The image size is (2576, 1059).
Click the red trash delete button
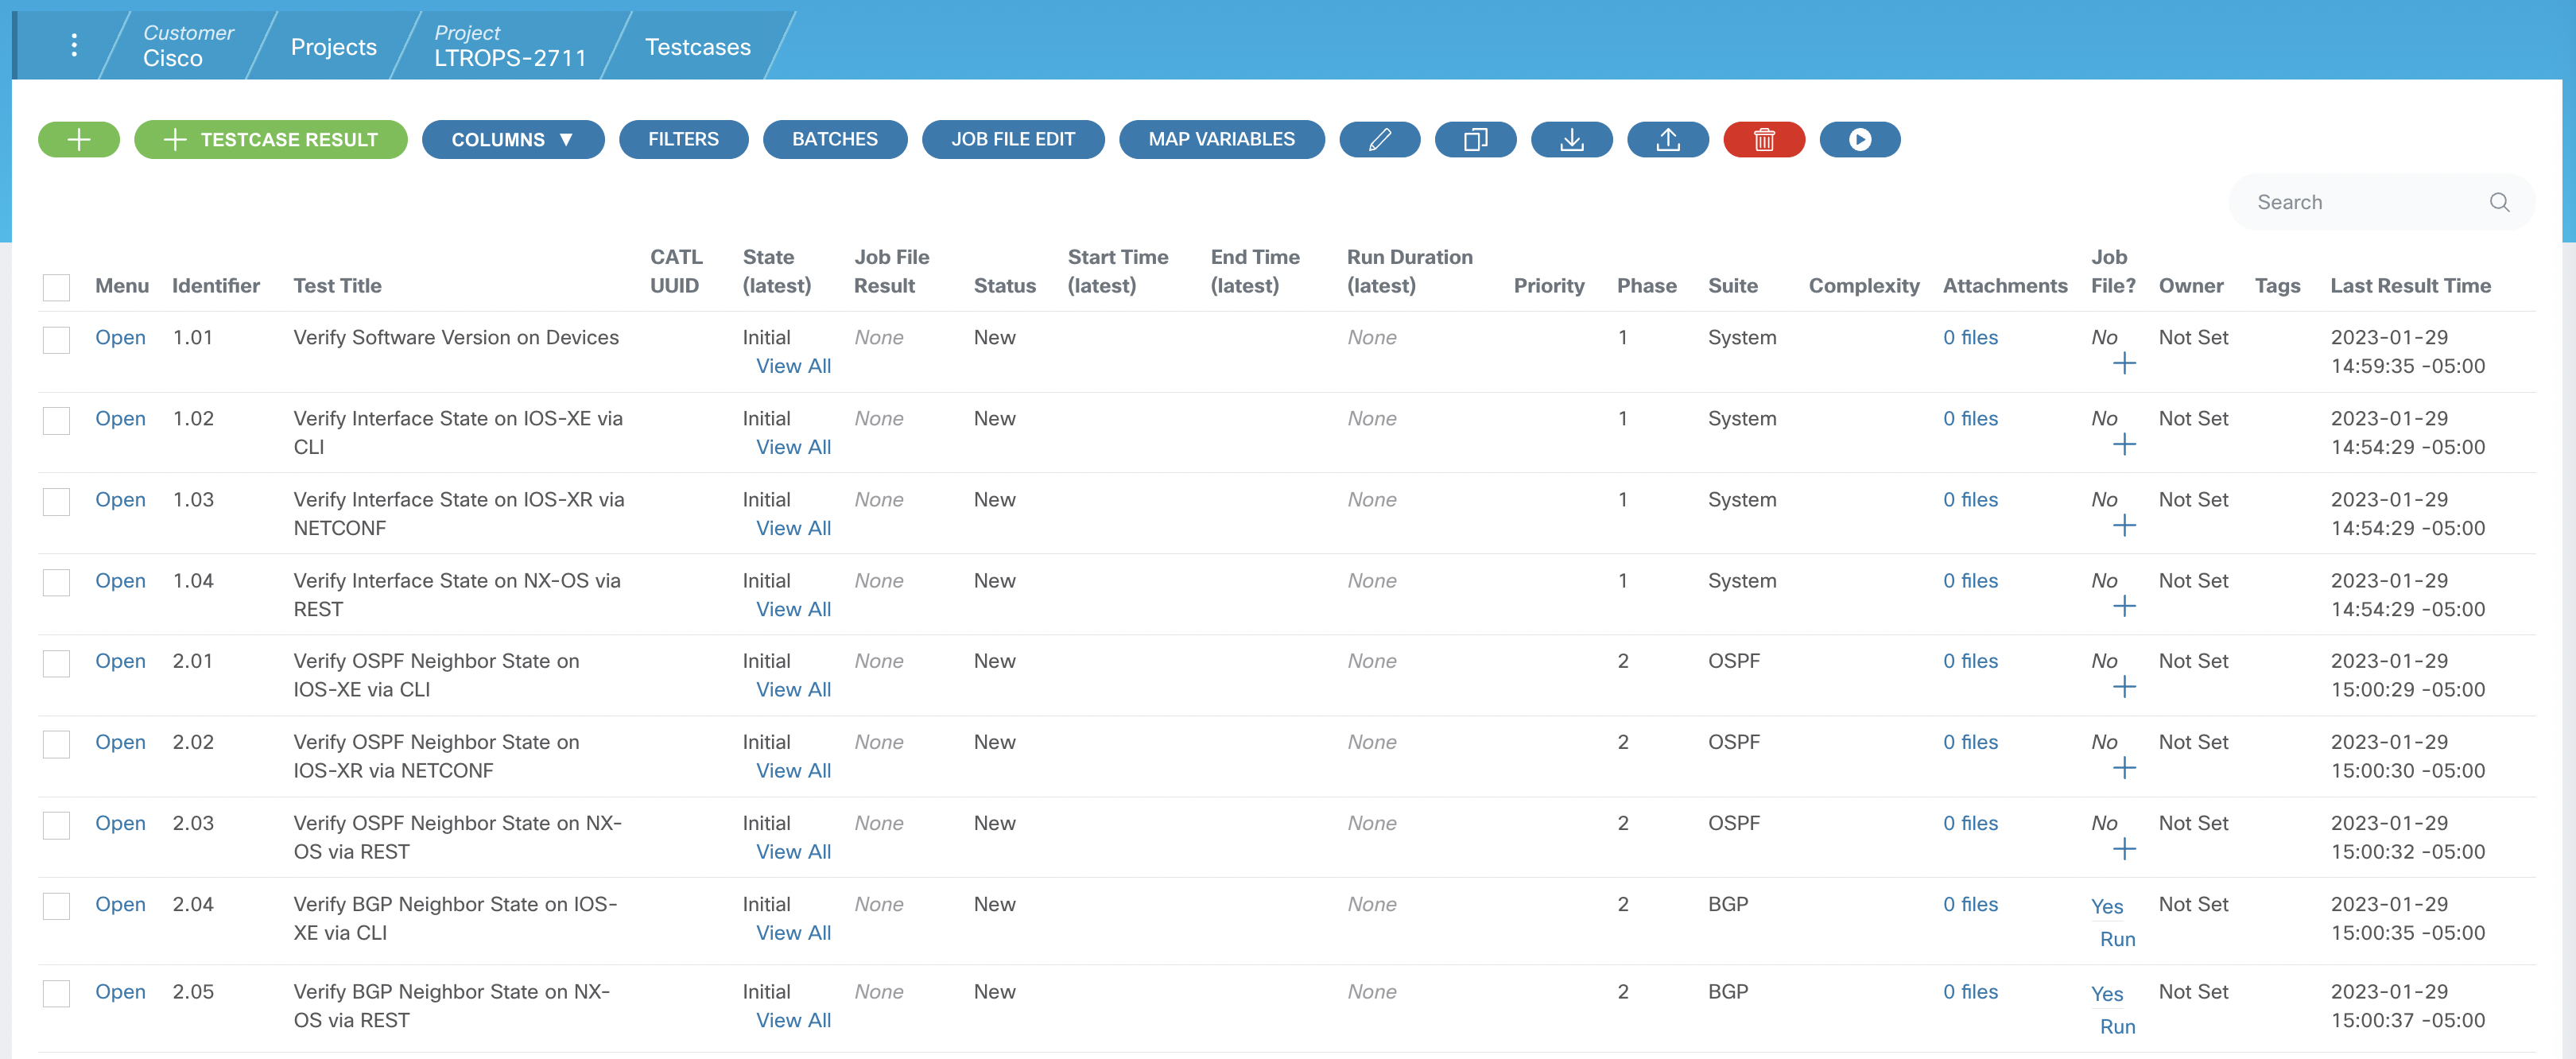click(x=1763, y=140)
